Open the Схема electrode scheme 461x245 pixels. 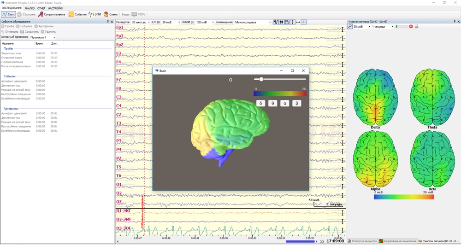111,14
